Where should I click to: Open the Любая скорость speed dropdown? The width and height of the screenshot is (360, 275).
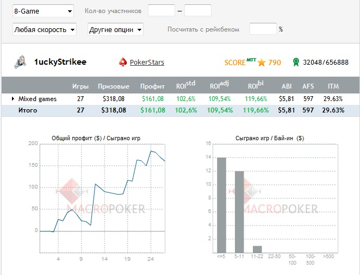(45, 29)
